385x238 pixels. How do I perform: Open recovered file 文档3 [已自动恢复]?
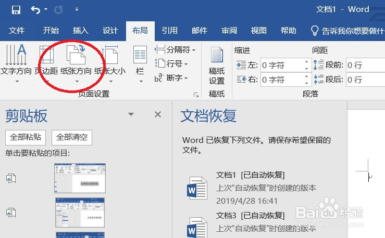click(x=250, y=216)
